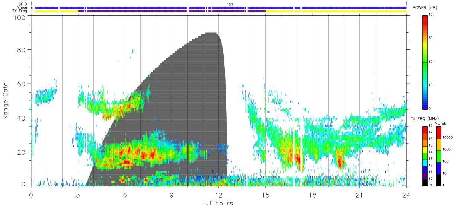
Task: Click the y-axis tick label "60"
Action: 22,84
